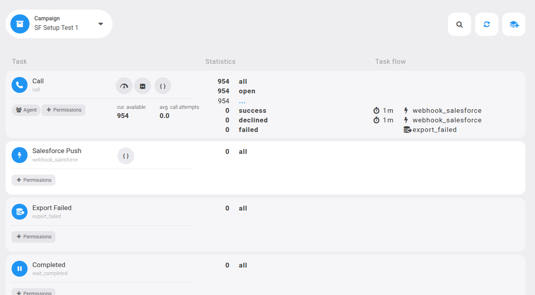Viewport: 535px width, 295px height.
Task: Click the 'failed' statistic label
Action: 248,130
